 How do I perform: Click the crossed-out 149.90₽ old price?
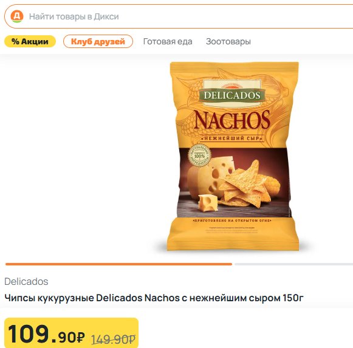(113, 339)
